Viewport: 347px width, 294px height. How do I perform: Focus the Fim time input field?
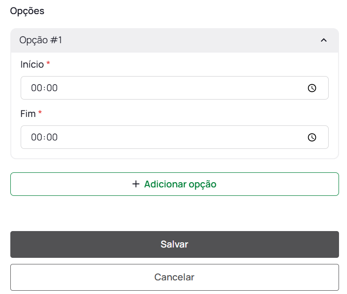pyautogui.click(x=174, y=138)
